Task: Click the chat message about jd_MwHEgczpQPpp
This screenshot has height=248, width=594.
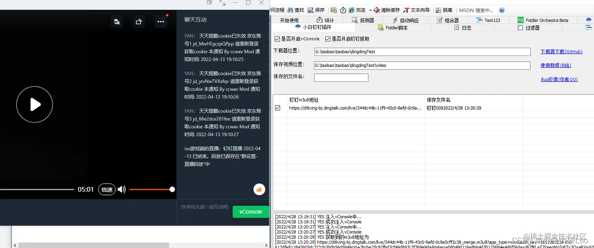Action: point(222,47)
